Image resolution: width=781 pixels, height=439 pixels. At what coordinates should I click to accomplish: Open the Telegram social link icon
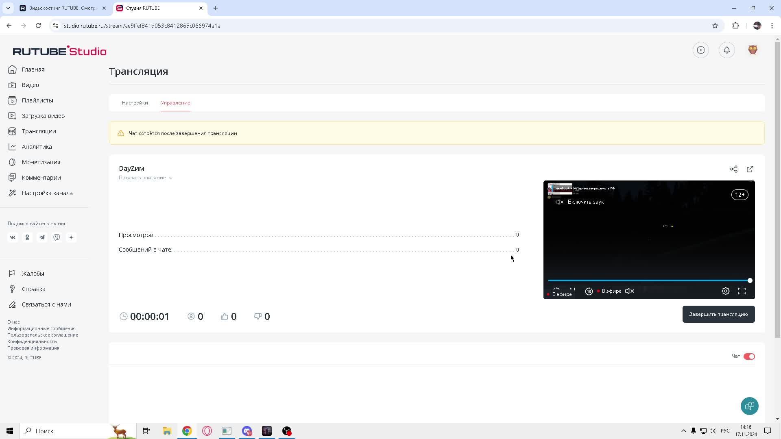point(42,237)
